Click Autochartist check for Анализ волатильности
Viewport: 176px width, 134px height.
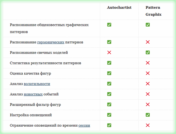click(x=109, y=84)
